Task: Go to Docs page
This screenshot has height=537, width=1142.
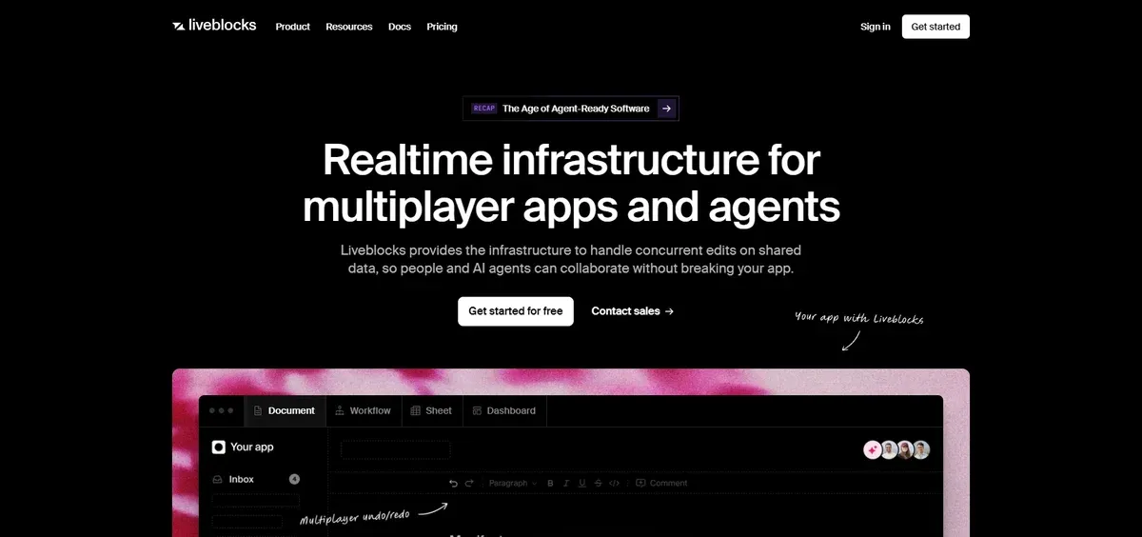Action: tap(400, 27)
